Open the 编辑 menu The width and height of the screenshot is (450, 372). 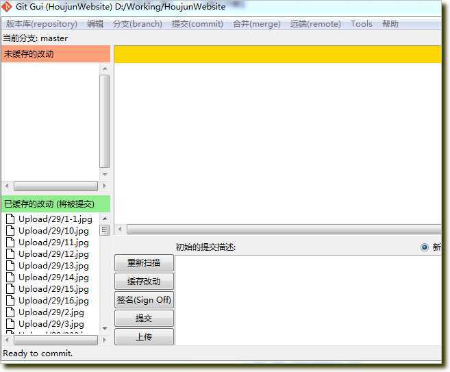click(x=95, y=24)
